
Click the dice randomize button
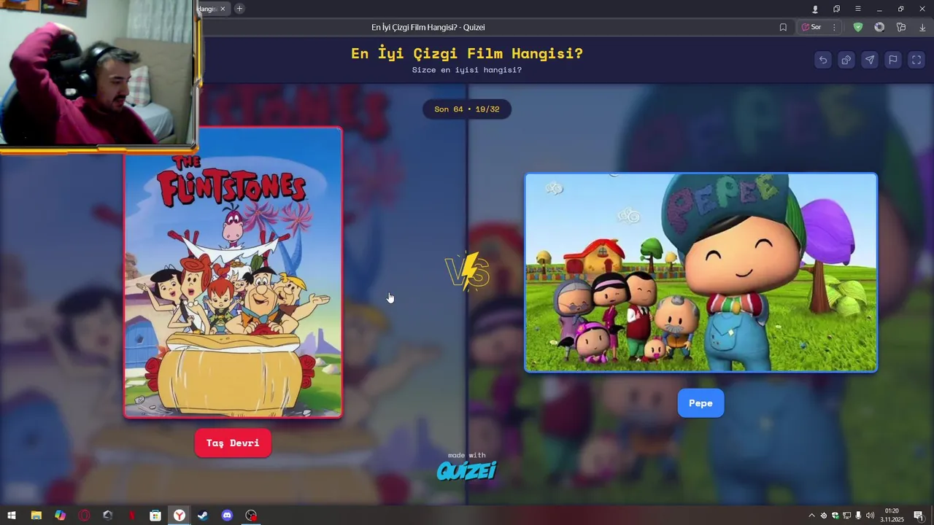(x=846, y=60)
